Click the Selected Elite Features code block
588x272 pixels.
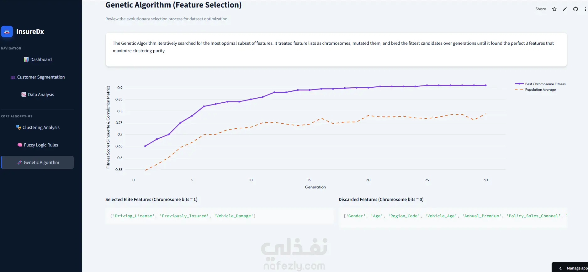[220, 216]
